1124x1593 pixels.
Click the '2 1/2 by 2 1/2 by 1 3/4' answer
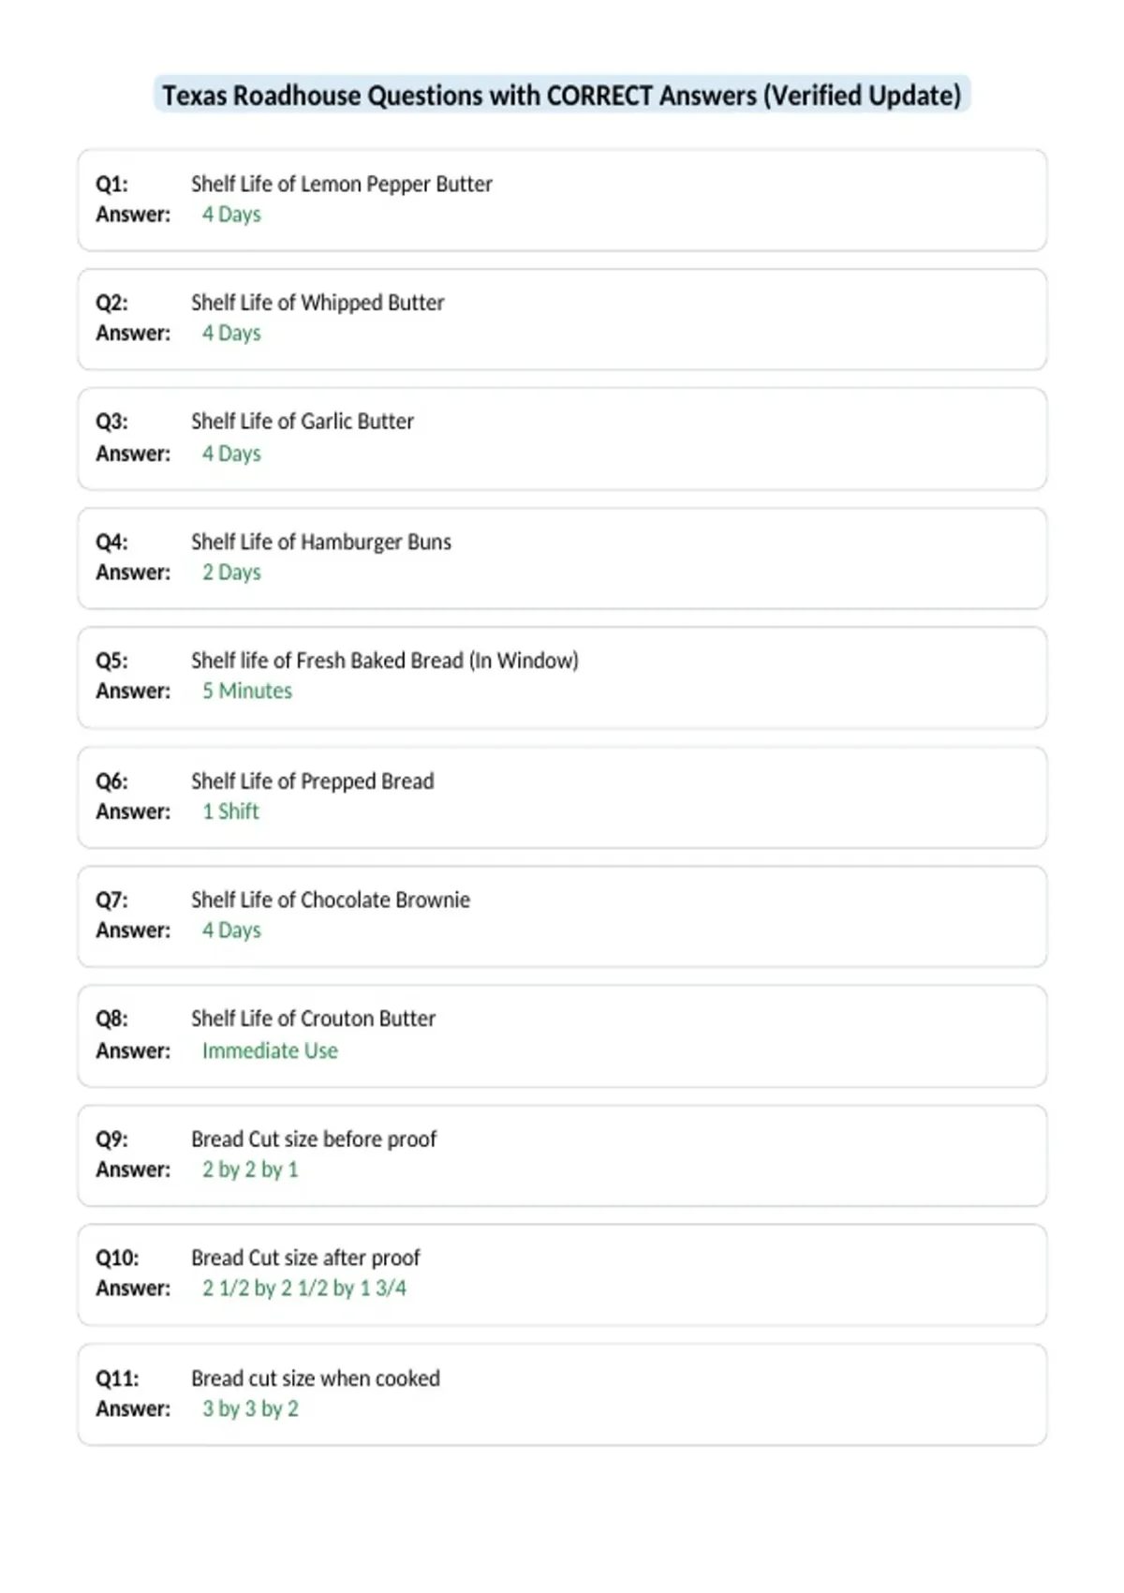click(x=304, y=1288)
